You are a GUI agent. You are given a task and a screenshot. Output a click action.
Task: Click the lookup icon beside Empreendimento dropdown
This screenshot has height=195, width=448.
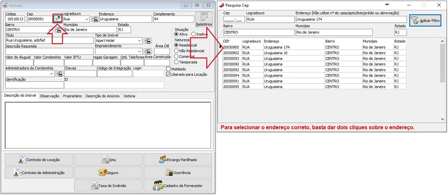point(147,52)
